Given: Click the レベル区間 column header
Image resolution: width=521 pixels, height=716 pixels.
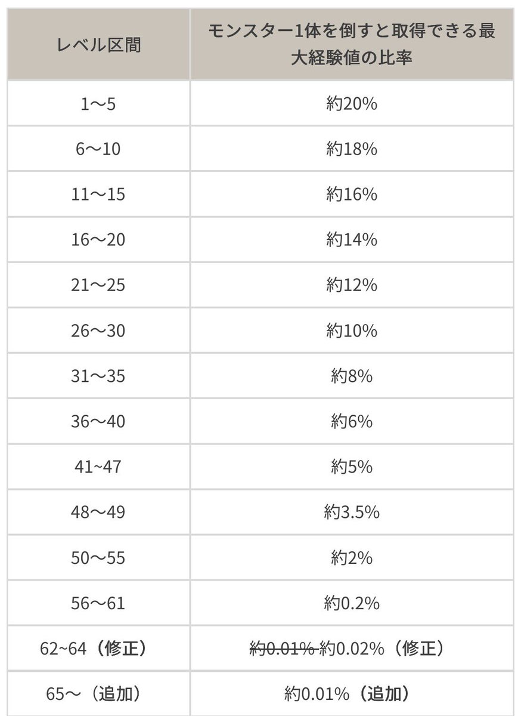Looking at the screenshot, I should (x=99, y=45).
